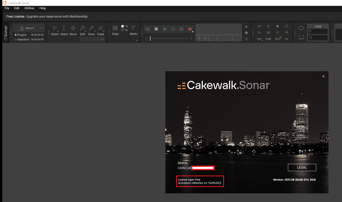This screenshot has height=202, width=342.
Task: Open the dropdown below the Edit tools
Action: click(x=92, y=39)
